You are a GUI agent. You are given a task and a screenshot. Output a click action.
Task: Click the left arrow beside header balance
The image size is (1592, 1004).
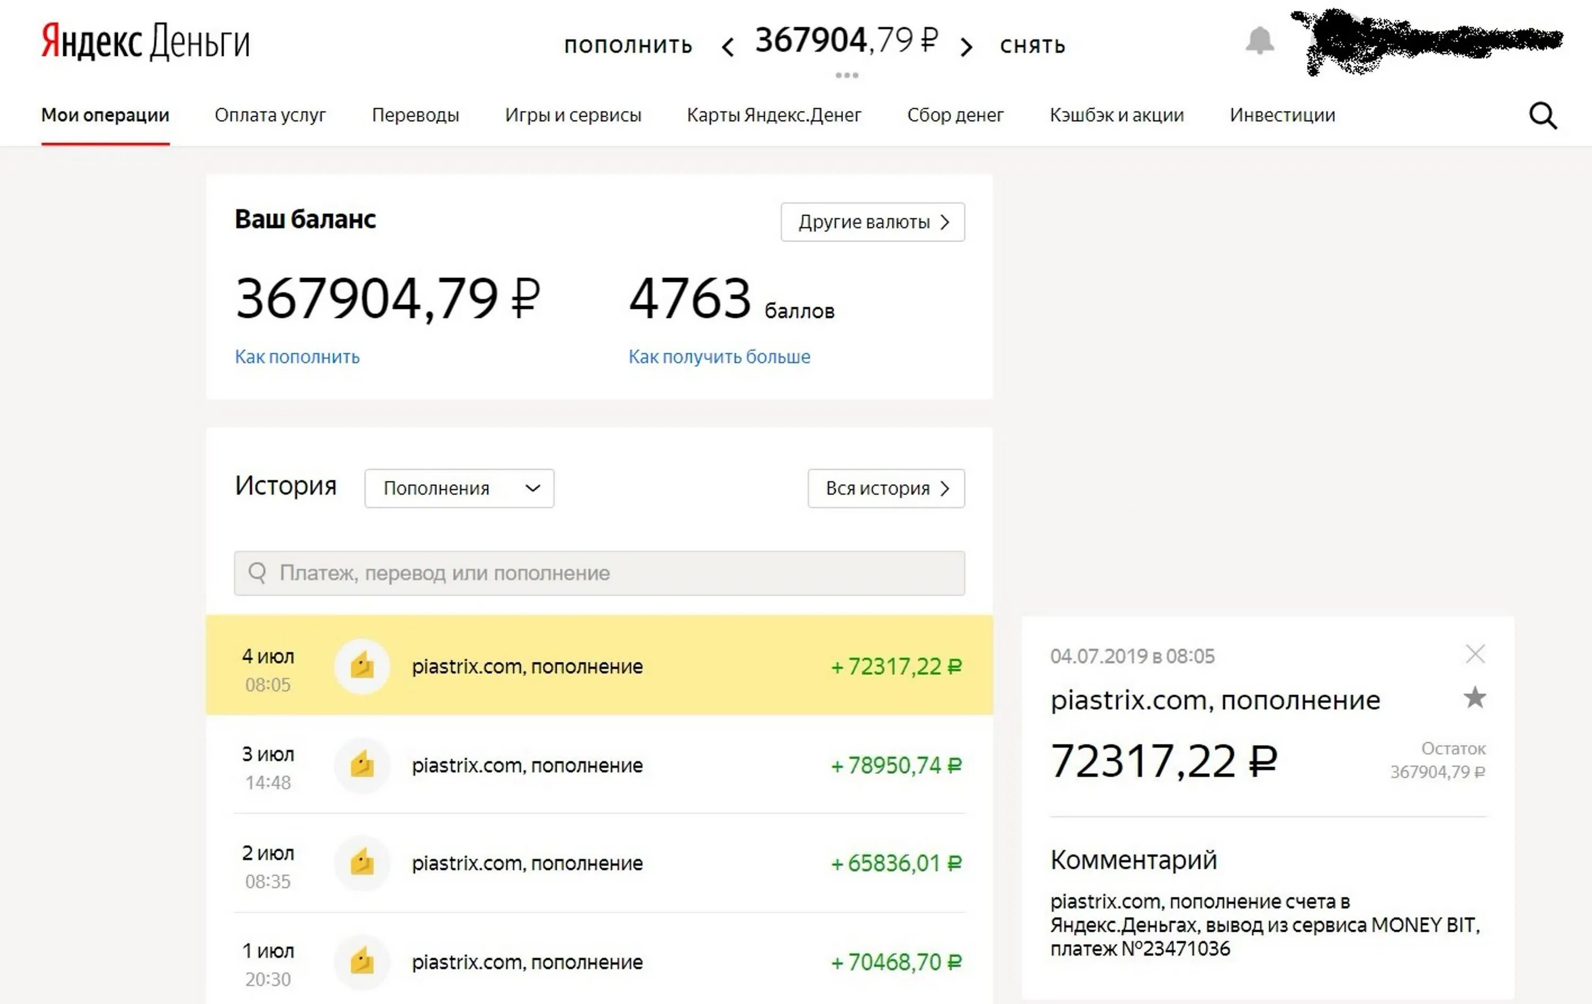coord(728,47)
